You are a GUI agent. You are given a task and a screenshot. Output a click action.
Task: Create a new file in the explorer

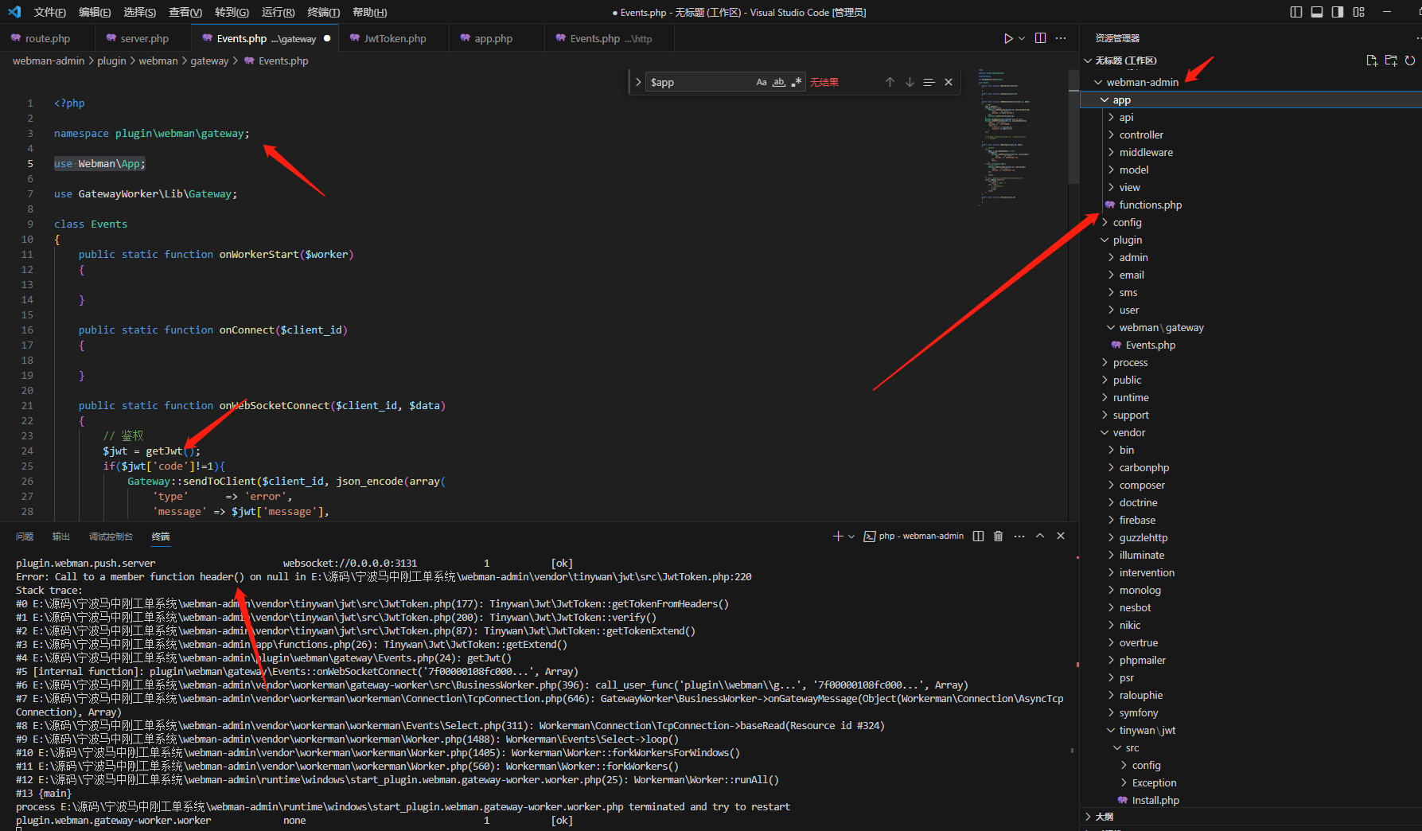click(x=1372, y=60)
